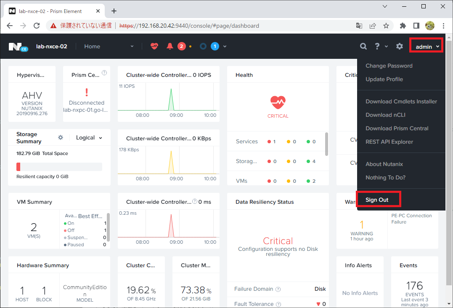Click the tasks circle icon in header
Viewport: 453px width, 308px height.
pyautogui.click(x=203, y=46)
